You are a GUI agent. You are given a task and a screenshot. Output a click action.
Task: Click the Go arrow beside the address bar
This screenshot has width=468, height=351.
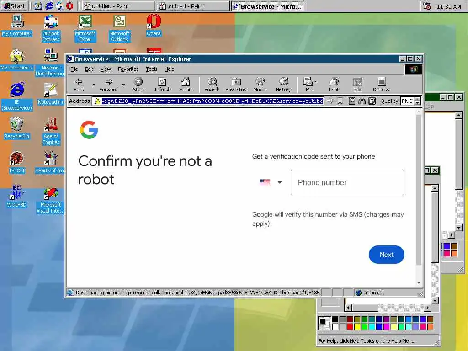pyautogui.click(x=330, y=101)
